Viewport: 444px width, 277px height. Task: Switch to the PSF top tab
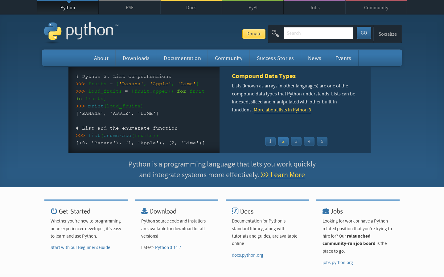129,7
